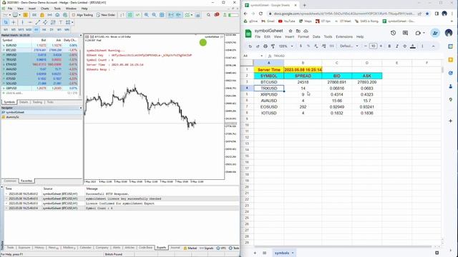The height and width of the screenshot is (257, 458).
Task: Format selection as percent in Sheets
Action: 308,46
